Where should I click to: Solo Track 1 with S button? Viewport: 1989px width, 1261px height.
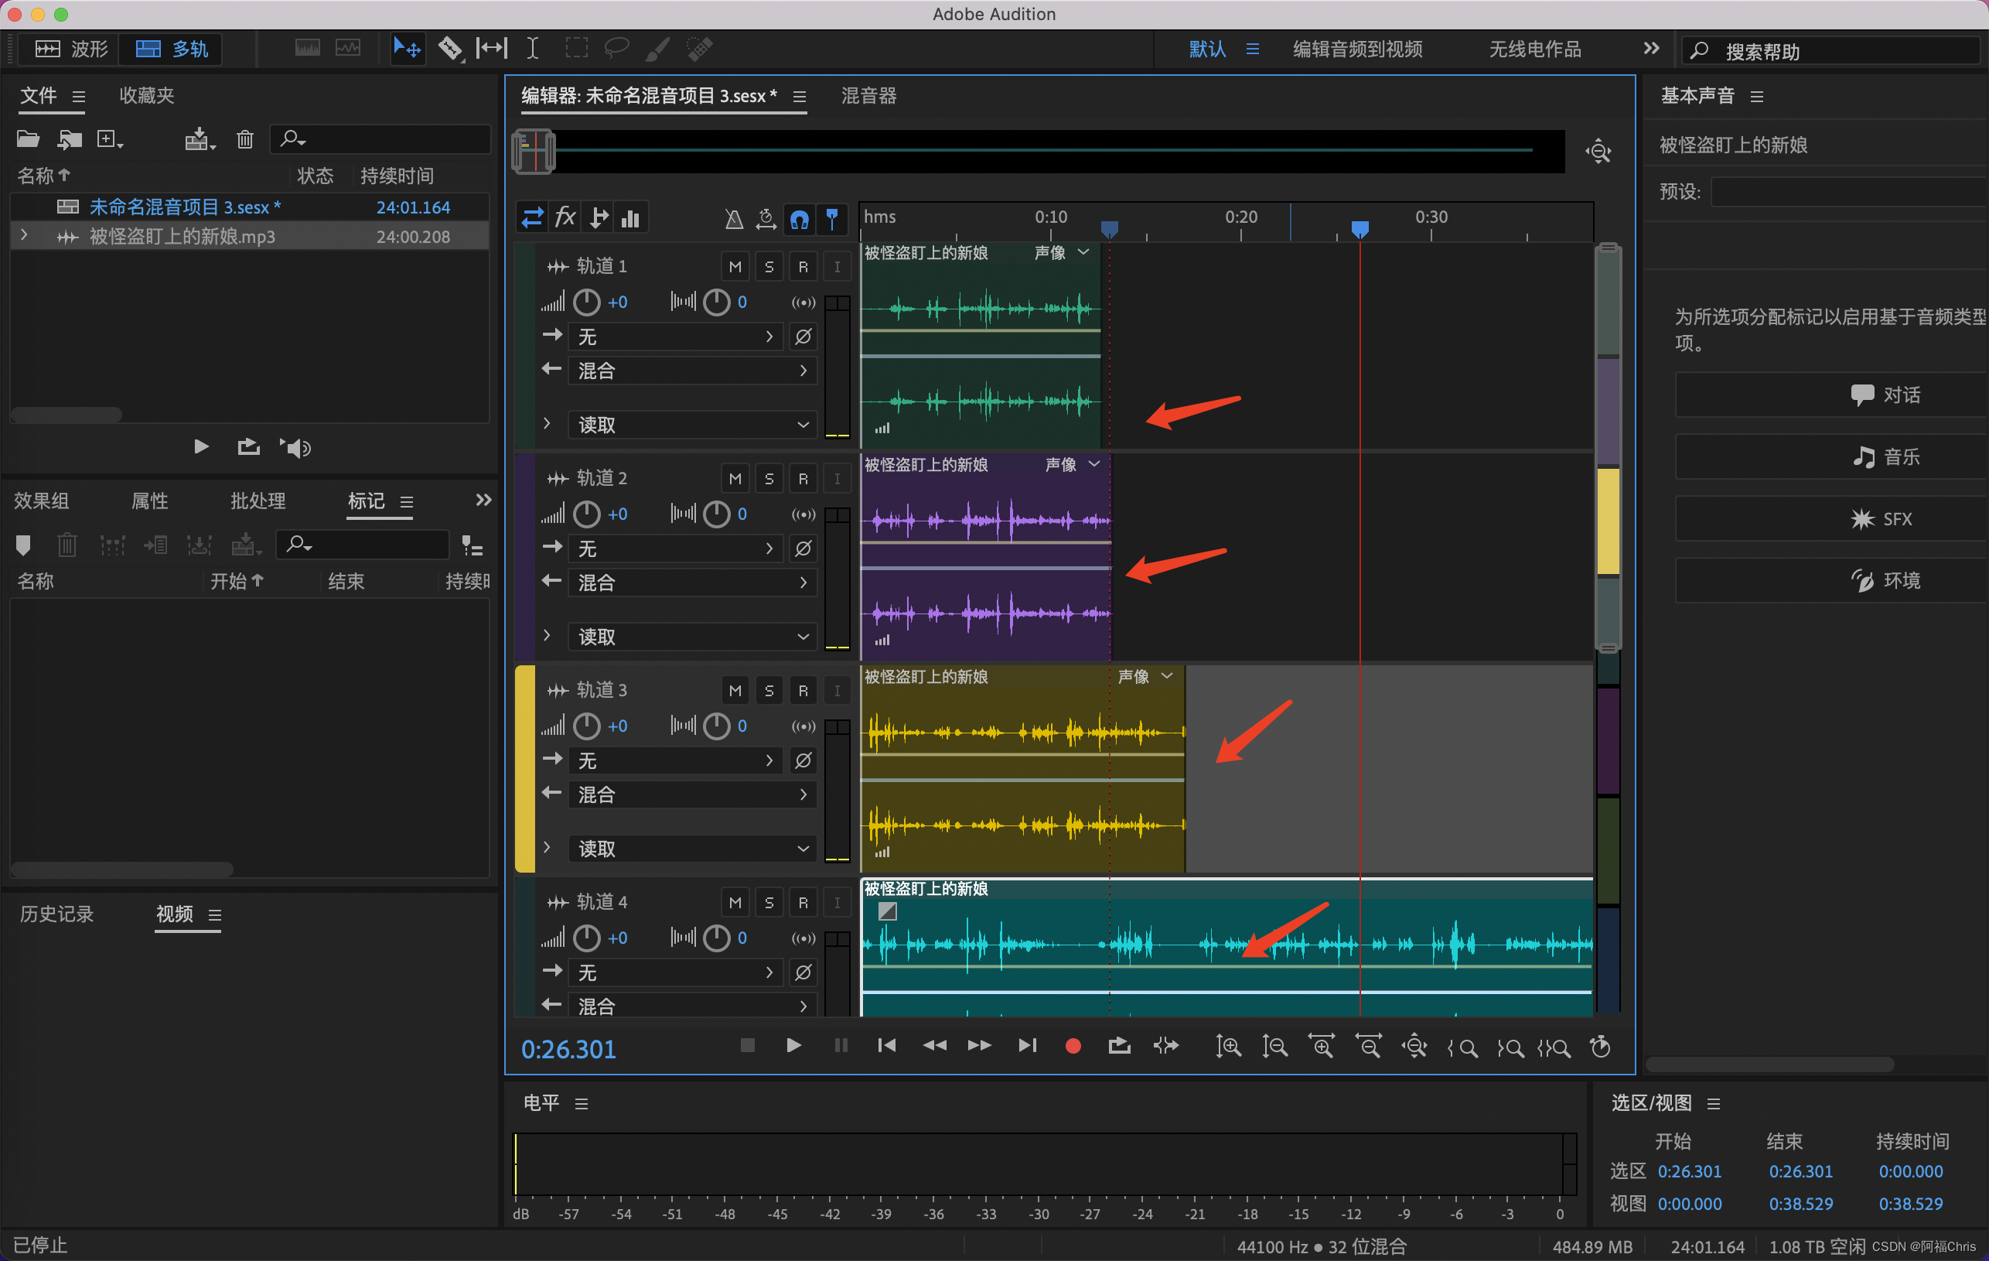(x=769, y=267)
